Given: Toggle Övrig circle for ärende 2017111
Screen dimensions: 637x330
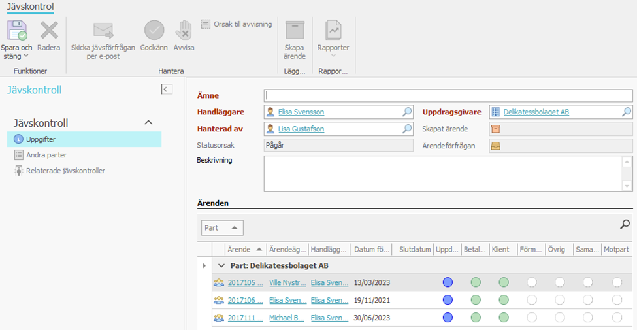Looking at the screenshot, I should point(559,318).
